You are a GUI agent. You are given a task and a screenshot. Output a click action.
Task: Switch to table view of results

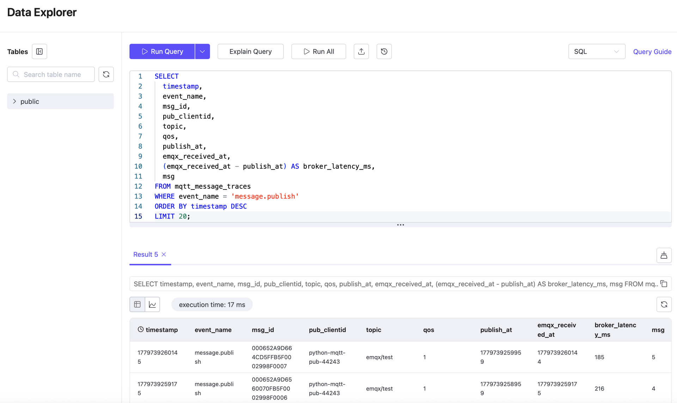click(x=137, y=305)
